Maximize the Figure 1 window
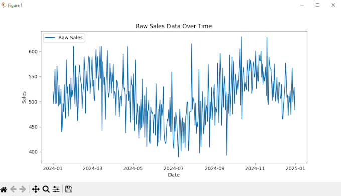Viewport: 341px width, 196px height. 318,5
